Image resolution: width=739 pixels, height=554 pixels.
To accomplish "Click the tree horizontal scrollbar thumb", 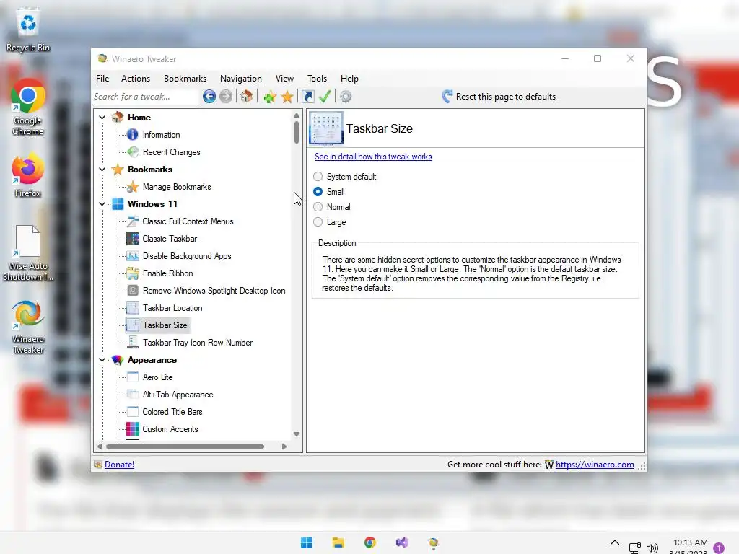I will pos(185,447).
